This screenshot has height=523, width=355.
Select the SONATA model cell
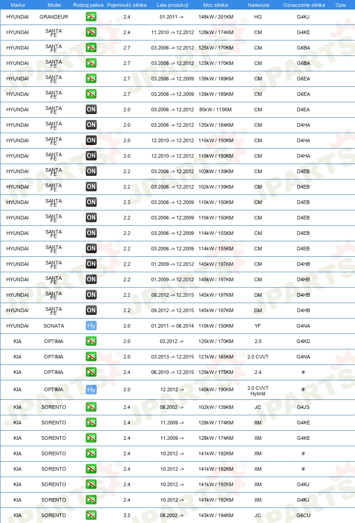pyautogui.click(x=54, y=326)
